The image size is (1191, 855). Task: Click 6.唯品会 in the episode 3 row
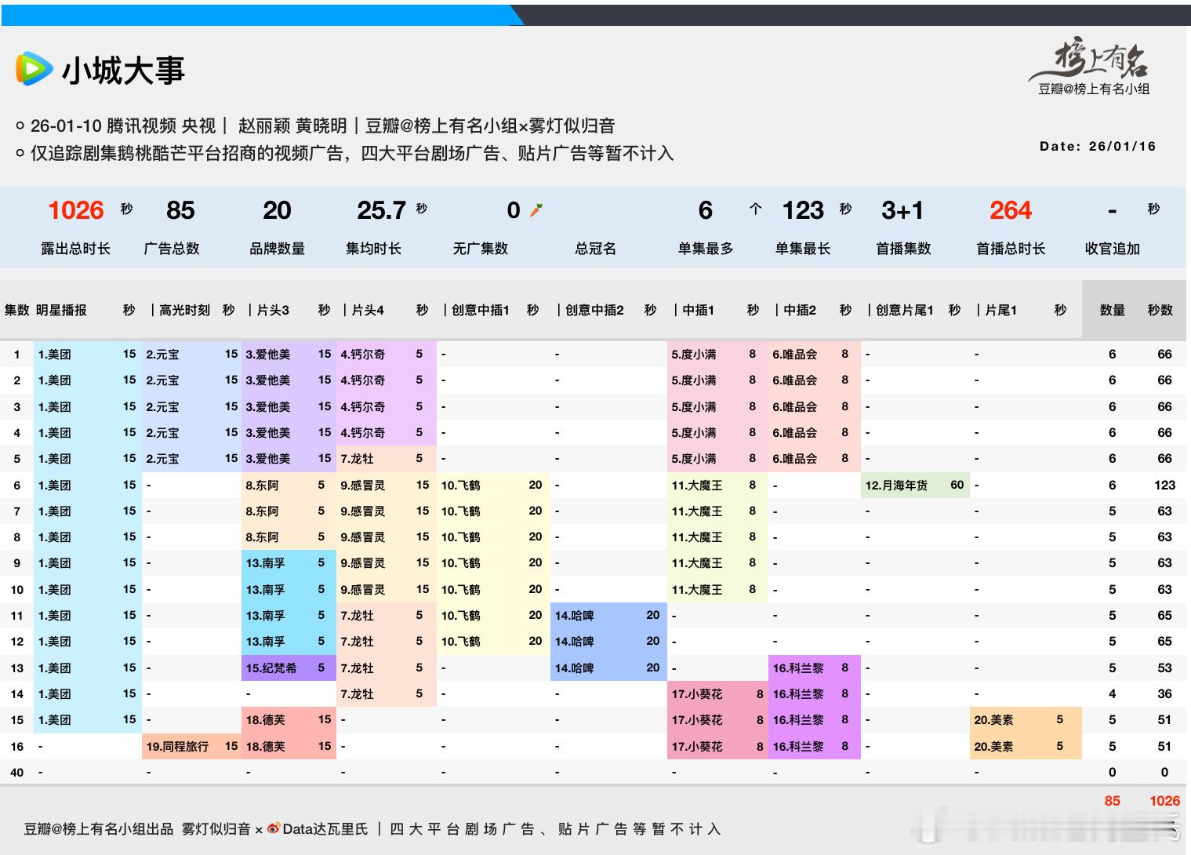[x=794, y=407]
